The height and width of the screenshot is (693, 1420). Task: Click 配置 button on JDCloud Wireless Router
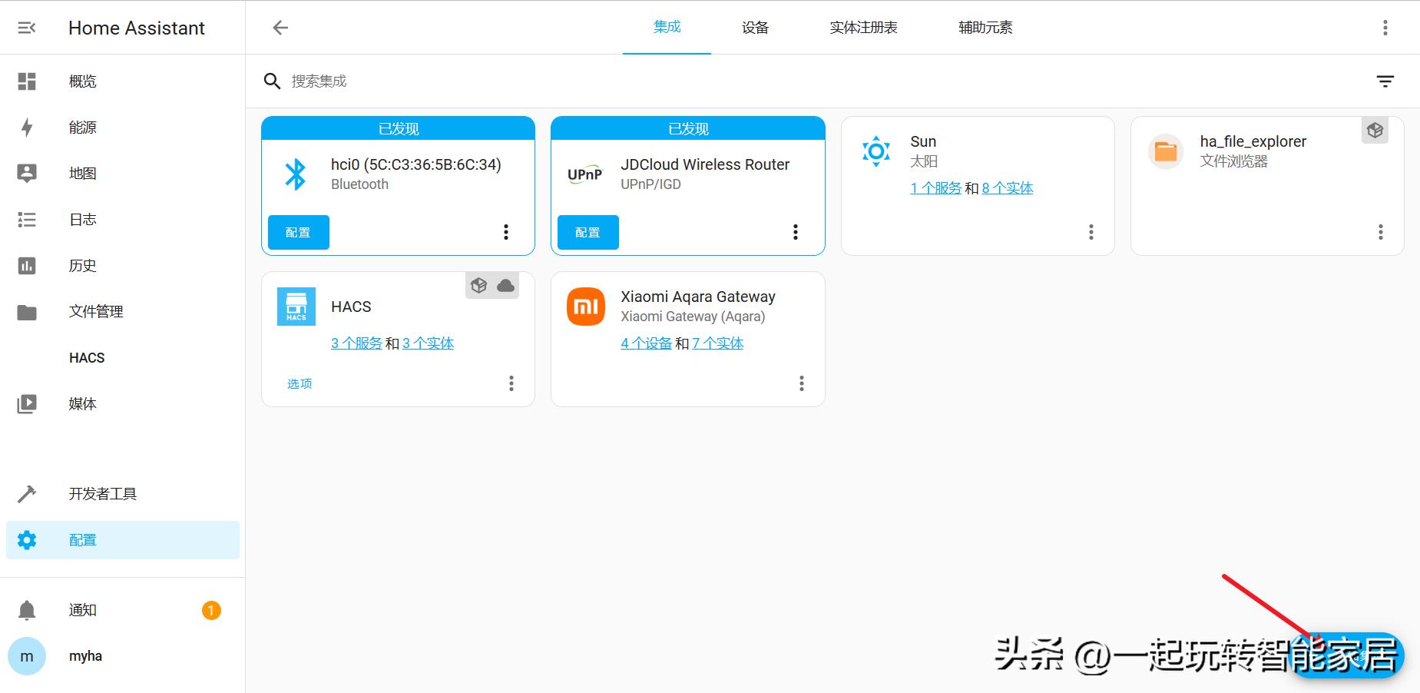point(587,232)
